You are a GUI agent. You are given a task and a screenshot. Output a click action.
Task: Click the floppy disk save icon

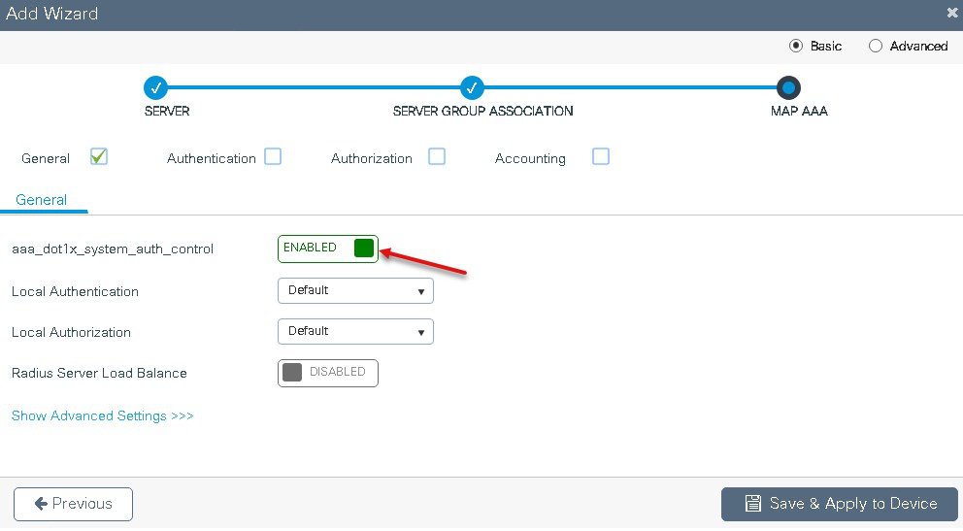click(753, 504)
